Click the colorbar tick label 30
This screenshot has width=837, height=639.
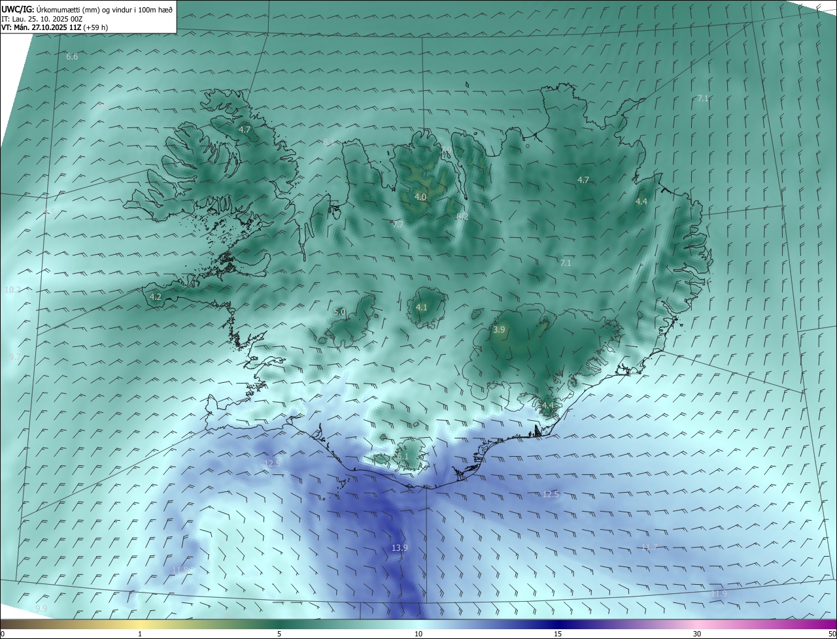click(697, 634)
